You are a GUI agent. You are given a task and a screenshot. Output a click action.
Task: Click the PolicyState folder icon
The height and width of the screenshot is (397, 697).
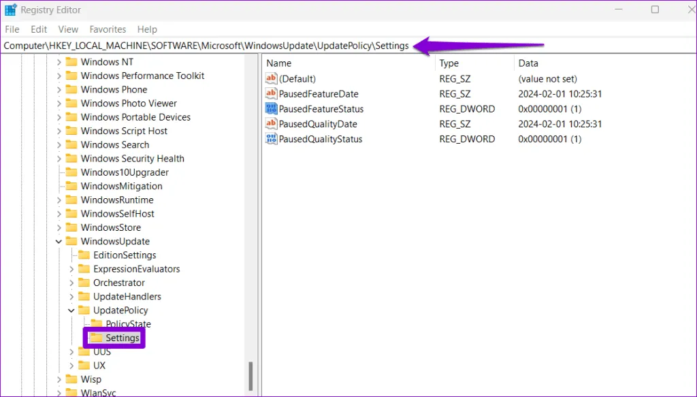(x=96, y=324)
